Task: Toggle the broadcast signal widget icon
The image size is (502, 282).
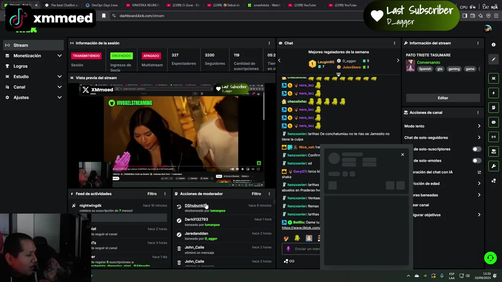Action: coord(493,137)
